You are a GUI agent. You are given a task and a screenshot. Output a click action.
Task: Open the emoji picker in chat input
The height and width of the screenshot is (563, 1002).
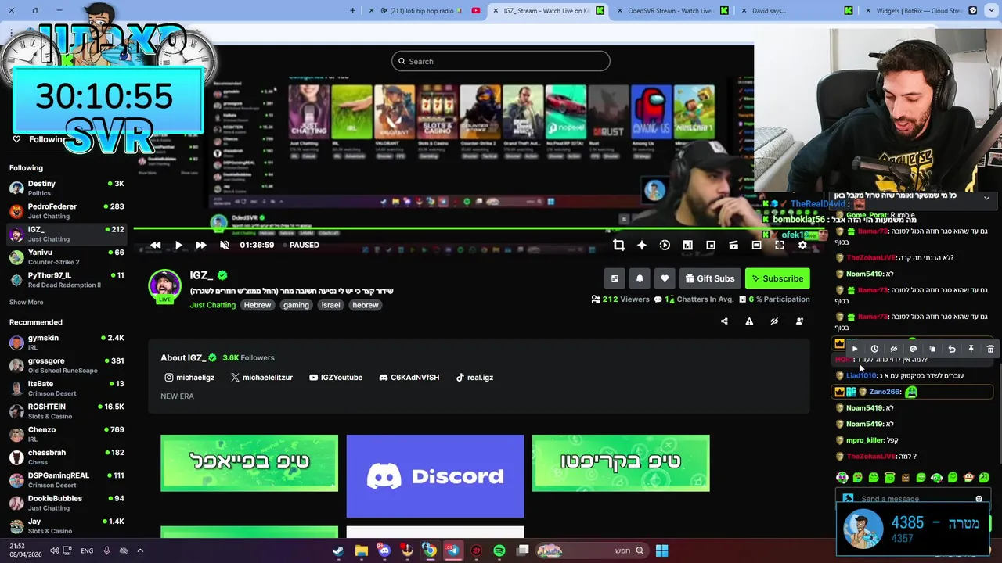click(x=979, y=499)
